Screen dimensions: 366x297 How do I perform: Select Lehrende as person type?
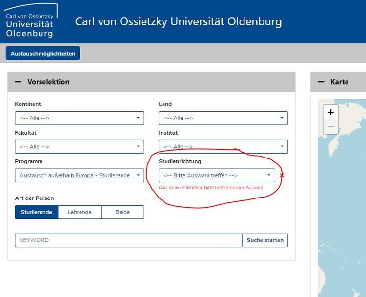pos(80,212)
